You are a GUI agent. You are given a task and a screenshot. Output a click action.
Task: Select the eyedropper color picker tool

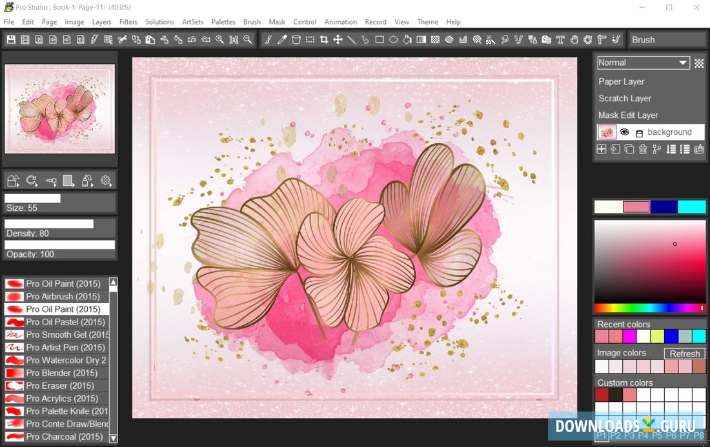pos(282,40)
